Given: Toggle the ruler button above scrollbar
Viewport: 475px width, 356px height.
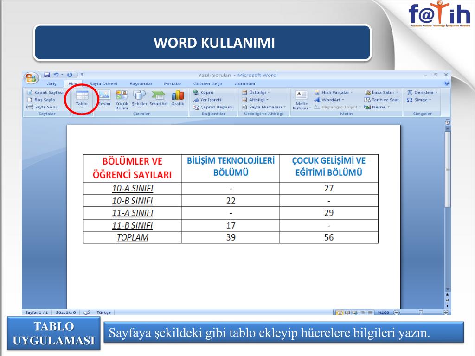Looking at the screenshot, I should click(448, 122).
